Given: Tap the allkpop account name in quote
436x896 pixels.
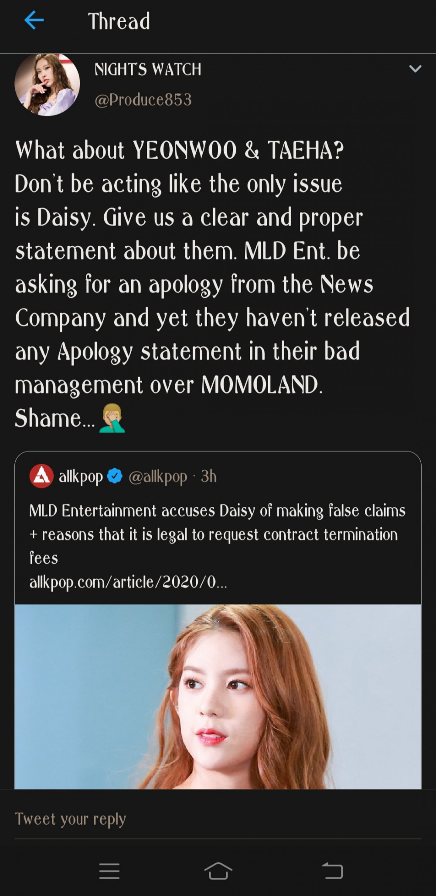Looking at the screenshot, I should tap(81, 477).
